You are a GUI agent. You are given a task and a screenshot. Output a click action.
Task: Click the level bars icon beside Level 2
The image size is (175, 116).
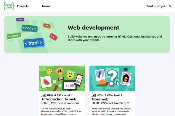94,95
